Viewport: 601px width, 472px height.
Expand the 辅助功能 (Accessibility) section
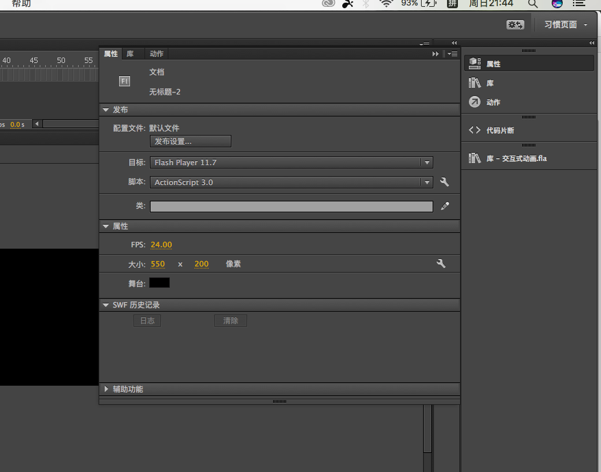(x=106, y=389)
